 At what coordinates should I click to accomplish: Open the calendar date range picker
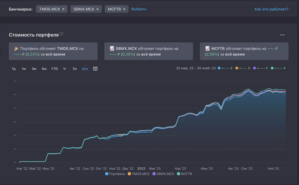(95, 69)
